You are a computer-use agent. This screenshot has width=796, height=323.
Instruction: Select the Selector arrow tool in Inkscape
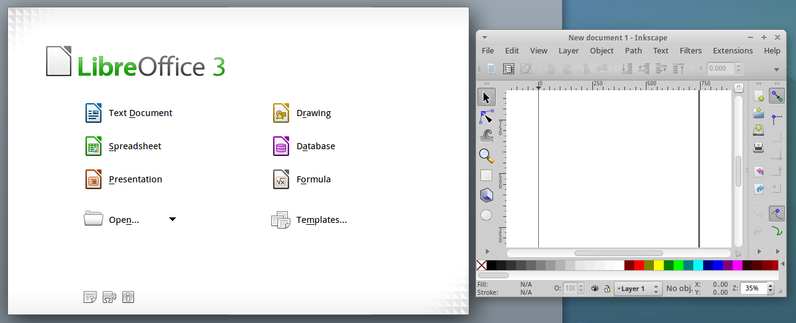pyautogui.click(x=486, y=97)
